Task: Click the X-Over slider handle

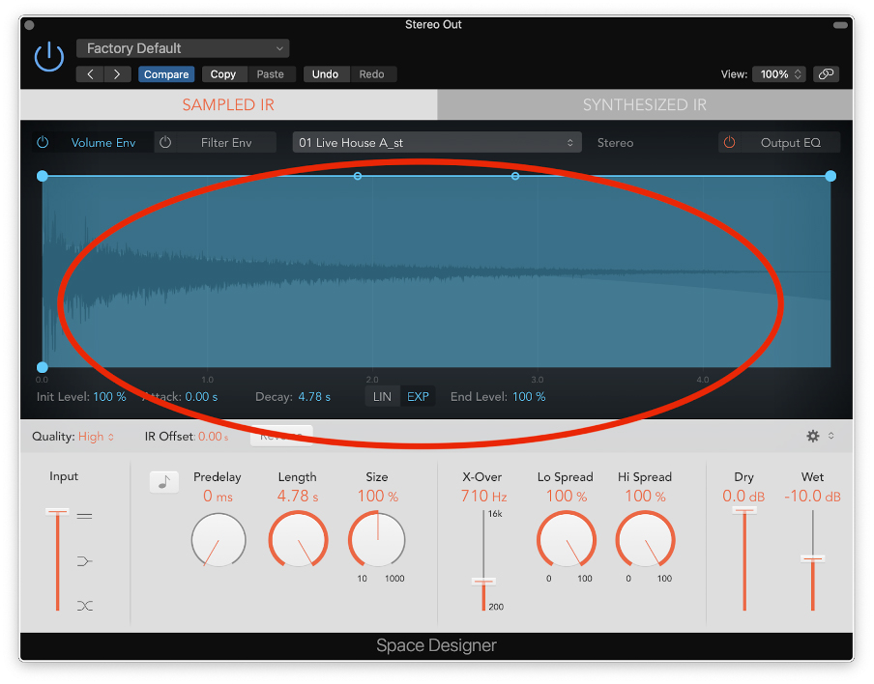Action: coord(483,582)
